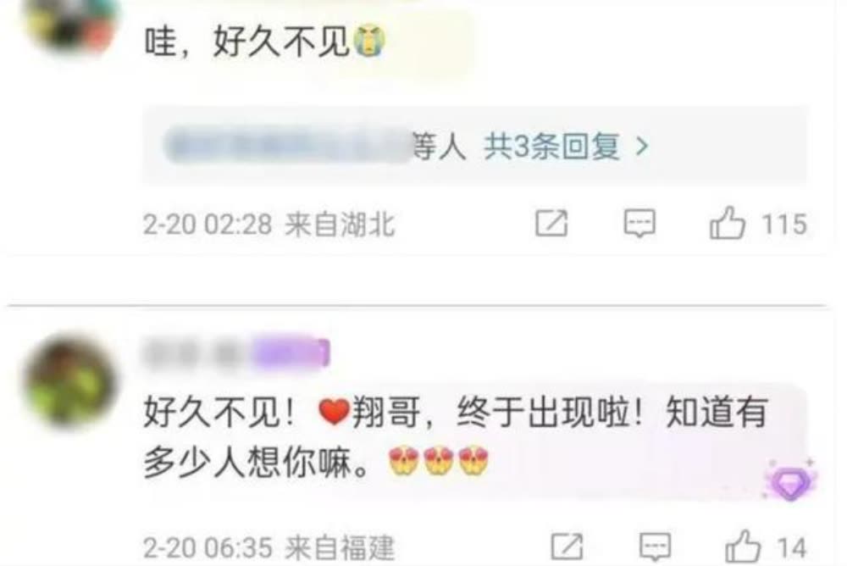Click the chevron after 共3条回复
Image resolution: width=847 pixels, height=566 pixels.
641,146
